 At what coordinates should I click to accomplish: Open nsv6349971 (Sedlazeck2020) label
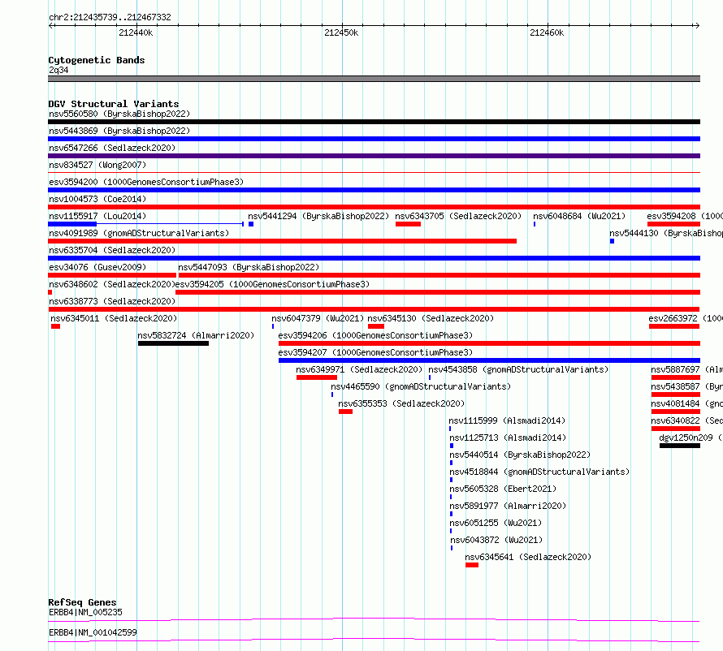[x=359, y=369]
